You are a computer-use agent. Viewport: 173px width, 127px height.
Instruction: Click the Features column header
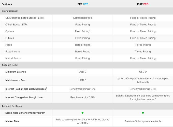pos(7,4)
